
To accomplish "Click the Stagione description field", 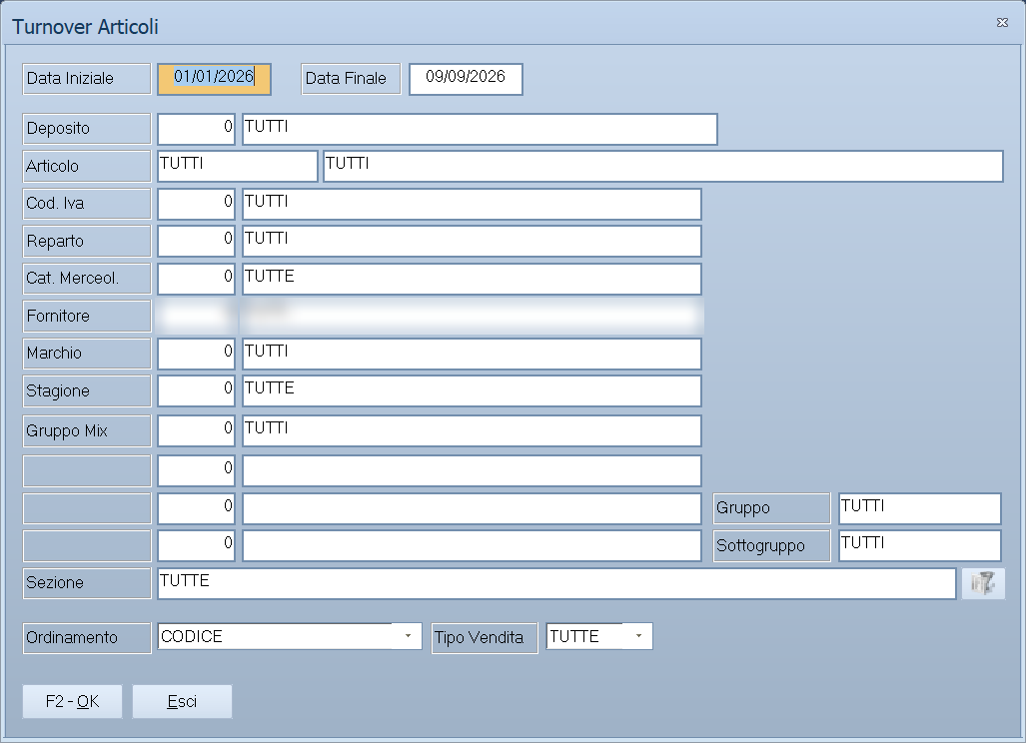I will [x=472, y=391].
